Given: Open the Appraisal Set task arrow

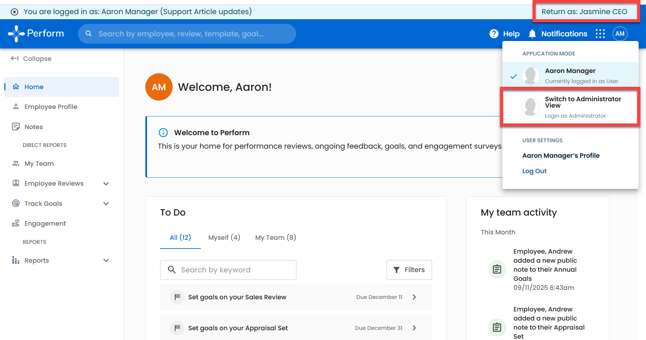Looking at the screenshot, I should pyautogui.click(x=415, y=328).
